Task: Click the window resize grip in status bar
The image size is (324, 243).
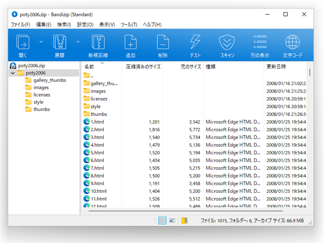Action: pos(310,223)
